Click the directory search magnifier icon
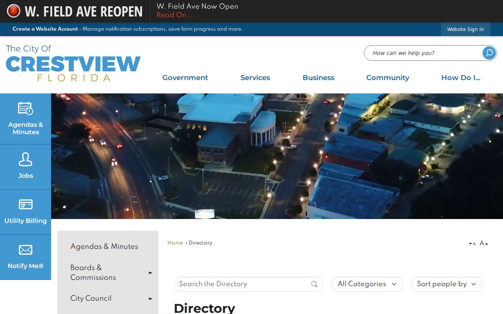Viewport: 503px width, 314px height. [314, 284]
